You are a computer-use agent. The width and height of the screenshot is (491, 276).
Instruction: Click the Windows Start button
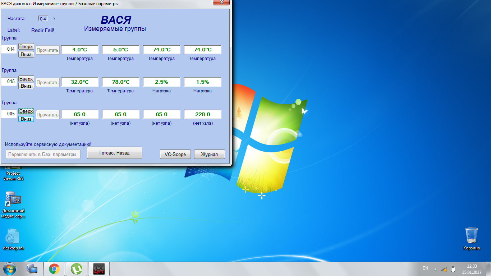(x=10, y=268)
